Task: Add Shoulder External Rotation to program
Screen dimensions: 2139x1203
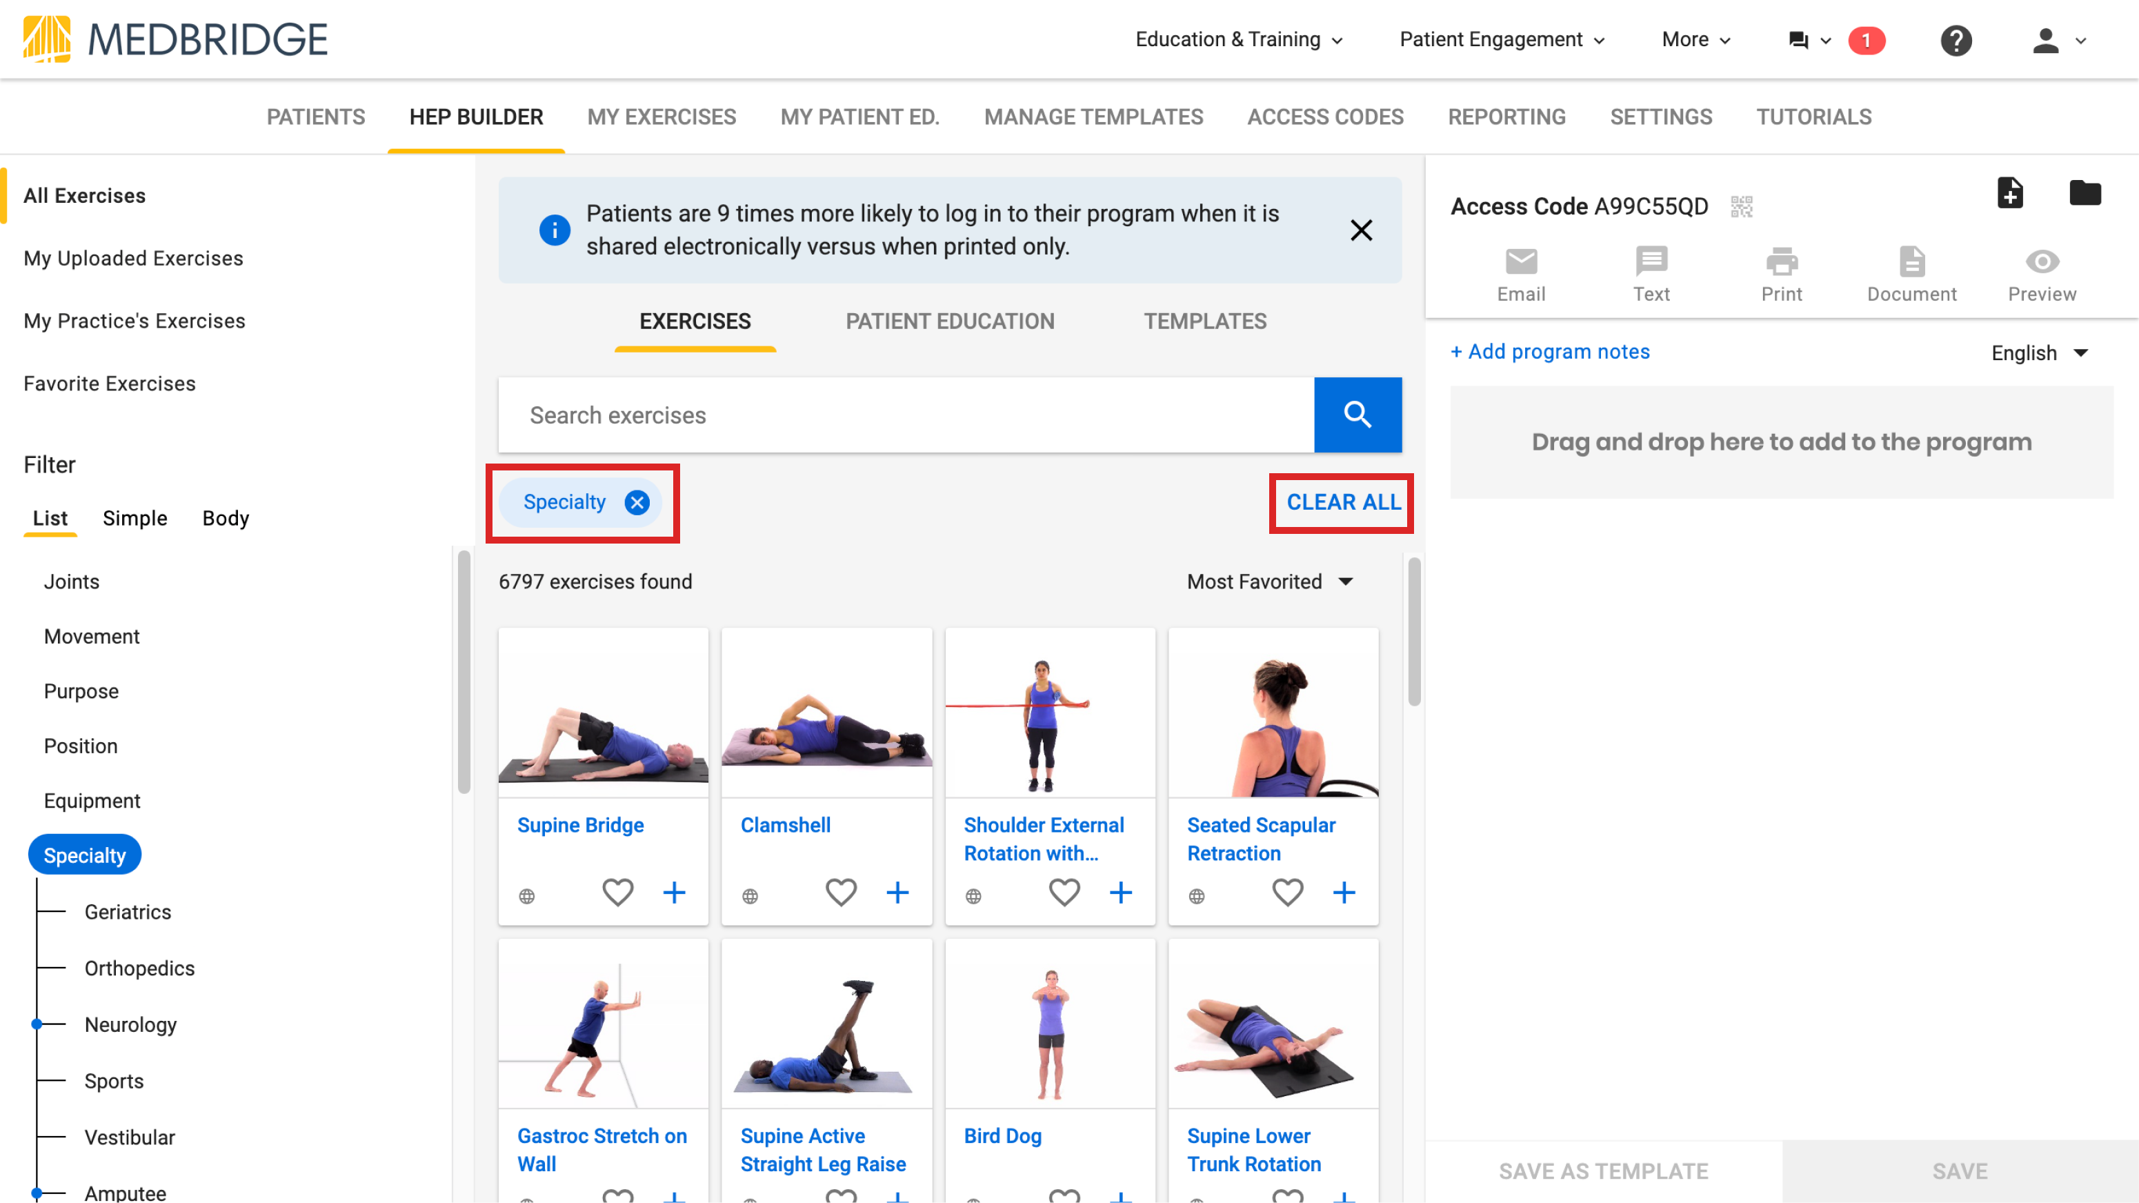Action: point(1121,893)
